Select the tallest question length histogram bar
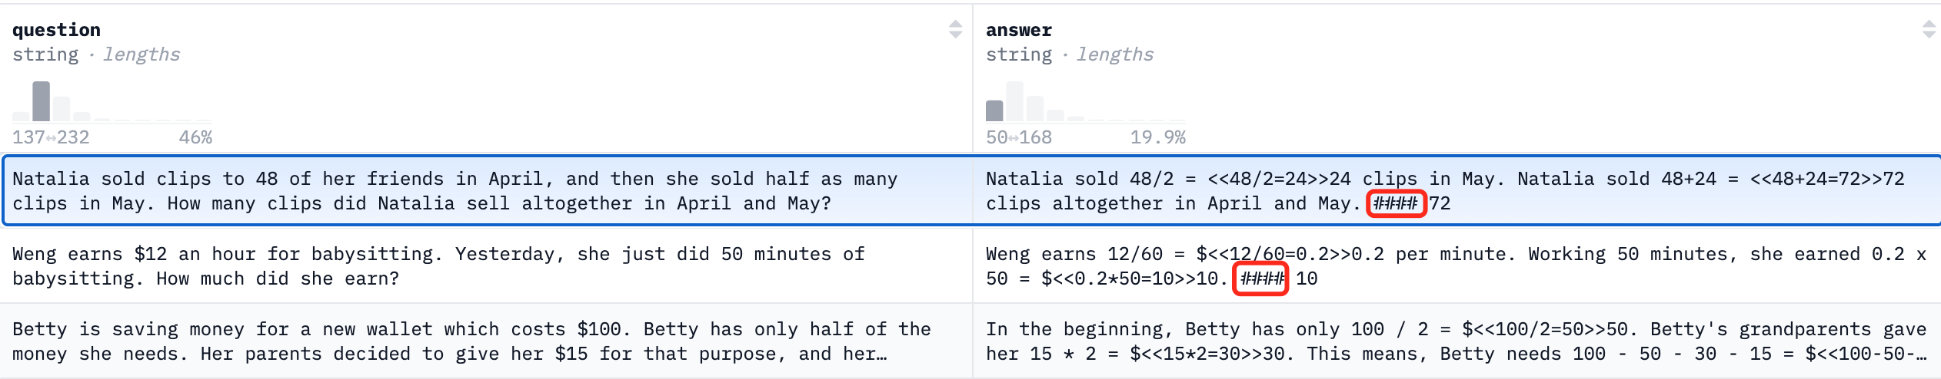1941x379 pixels. (x=42, y=101)
